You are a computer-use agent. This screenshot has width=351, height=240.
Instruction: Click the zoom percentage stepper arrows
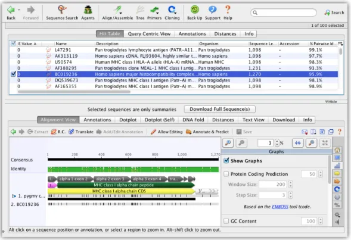coord(277,143)
